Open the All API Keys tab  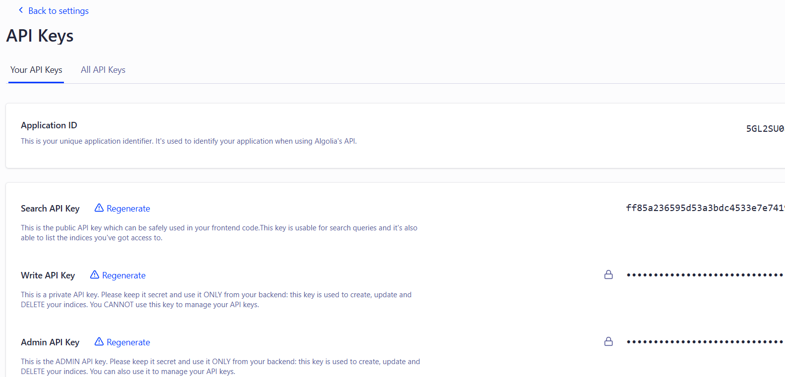pos(103,70)
